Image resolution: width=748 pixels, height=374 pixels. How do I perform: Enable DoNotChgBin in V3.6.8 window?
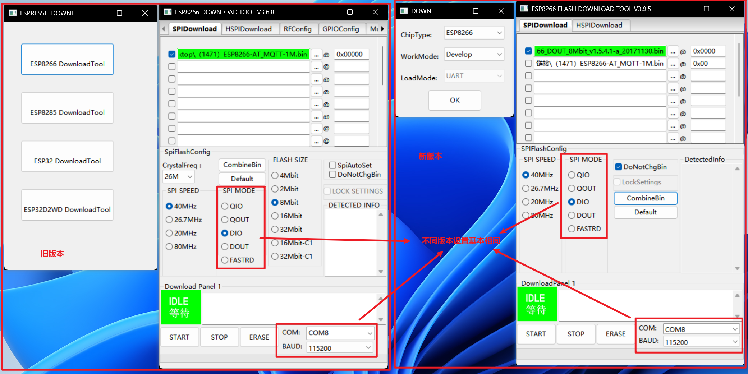355,174
